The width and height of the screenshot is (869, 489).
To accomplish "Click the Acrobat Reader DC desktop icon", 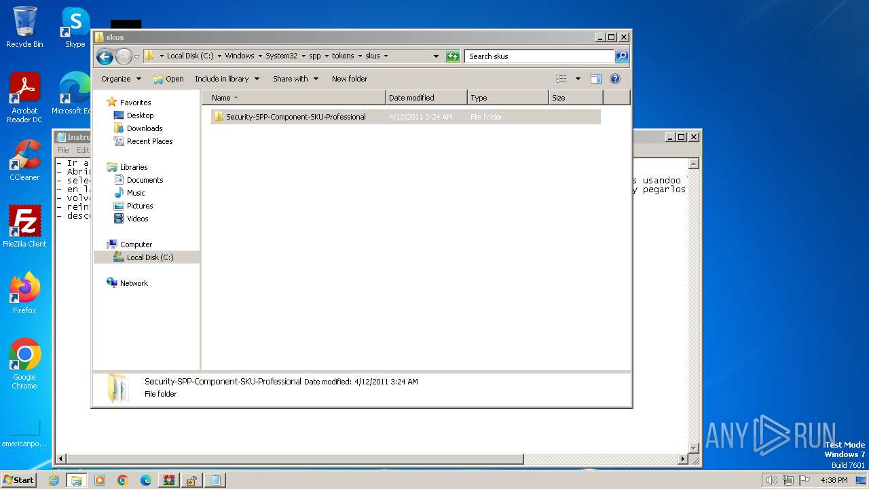I will (x=24, y=98).
